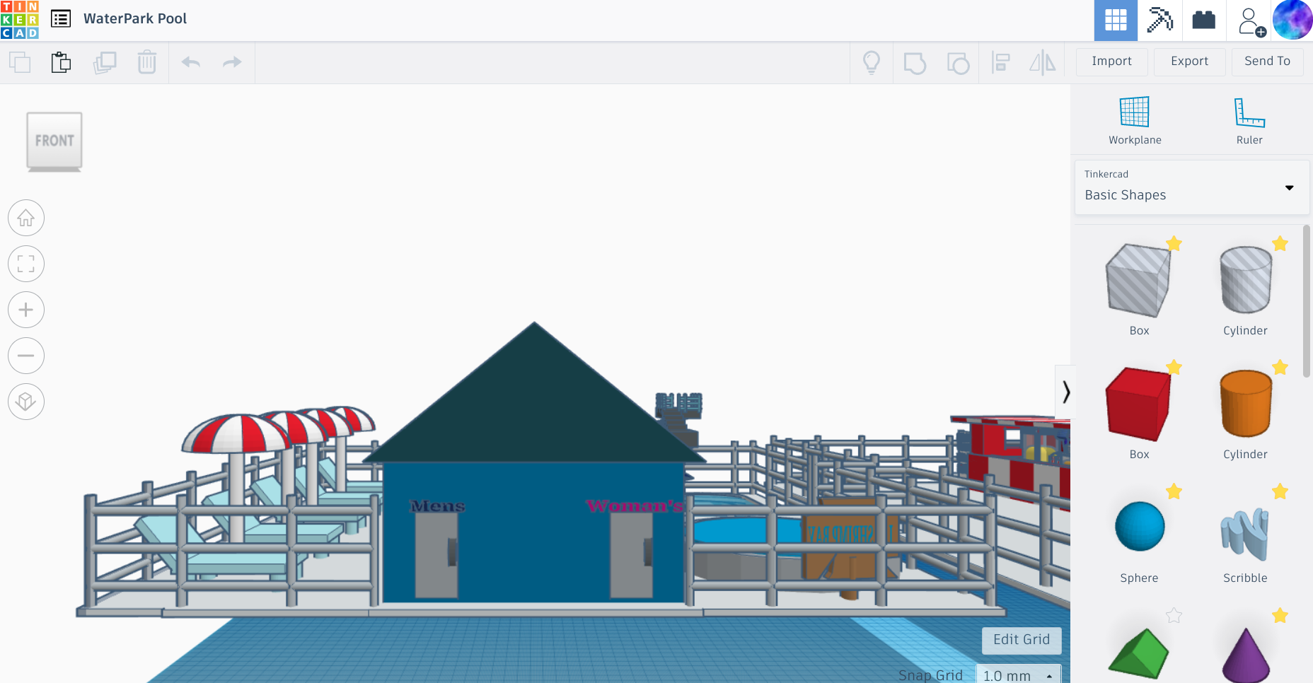
Task: Select the Woman's door on the building
Action: point(632,555)
